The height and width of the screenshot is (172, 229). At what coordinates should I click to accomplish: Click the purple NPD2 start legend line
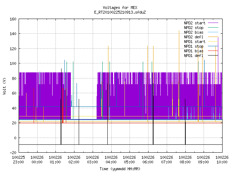tap(213, 23)
